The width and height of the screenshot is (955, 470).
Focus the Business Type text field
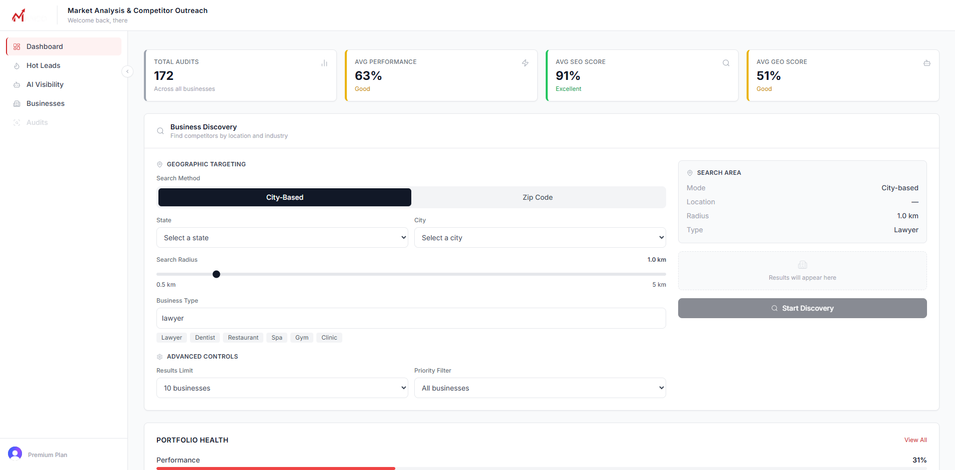tap(411, 318)
